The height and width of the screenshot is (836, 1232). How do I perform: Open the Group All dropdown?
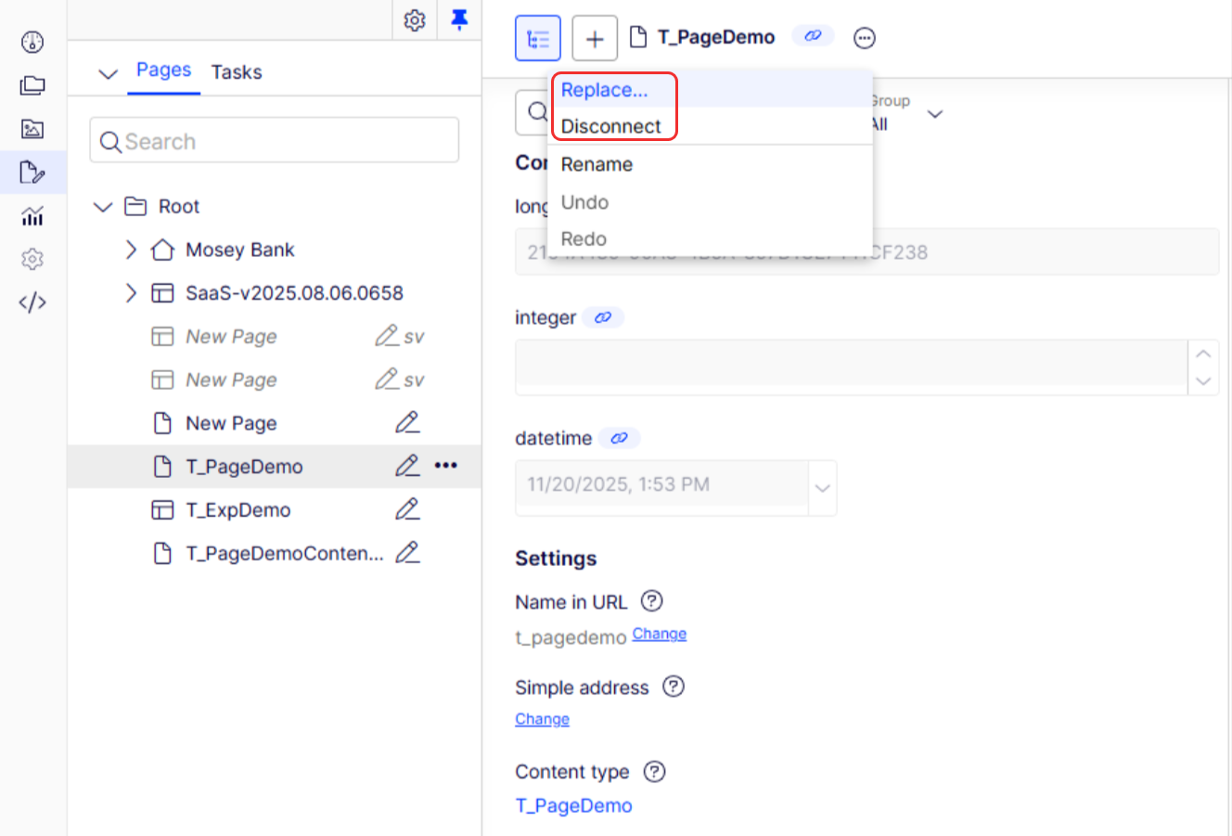click(934, 113)
